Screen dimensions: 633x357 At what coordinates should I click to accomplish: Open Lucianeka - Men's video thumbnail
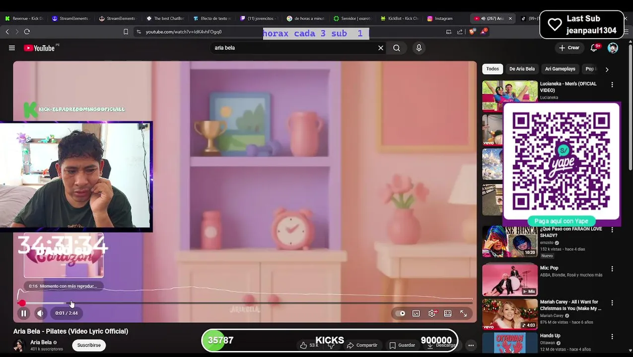(x=510, y=95)
